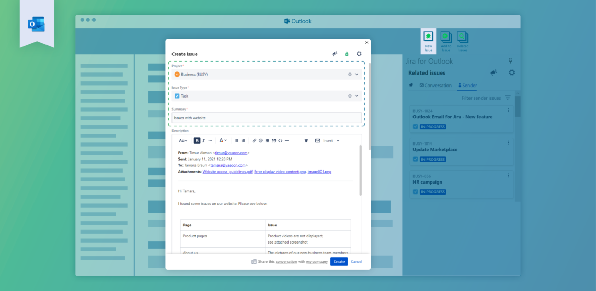
Task: Click the IN PROGRESS status of BUSY-856
Action: pyautogui.click(x=433, y=192)
